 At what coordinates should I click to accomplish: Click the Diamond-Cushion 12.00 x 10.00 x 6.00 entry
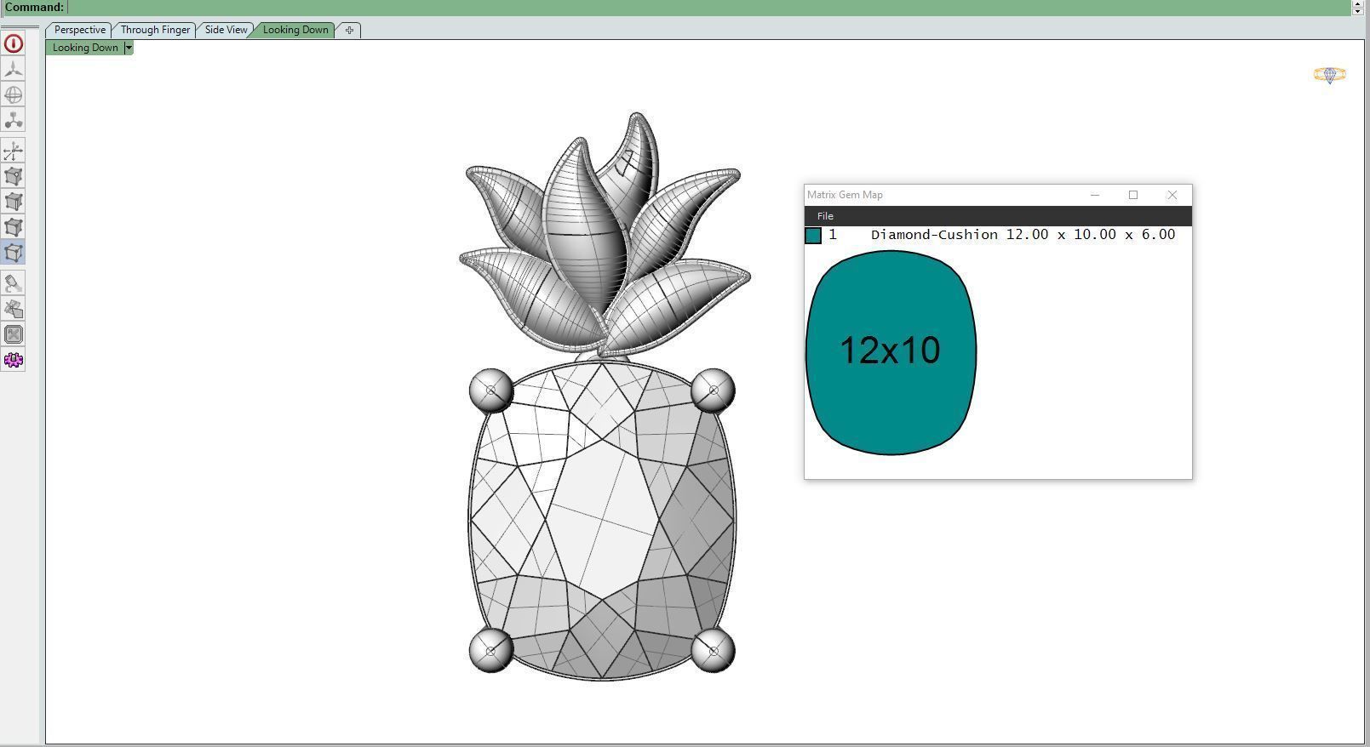(x=1023, y=235)
